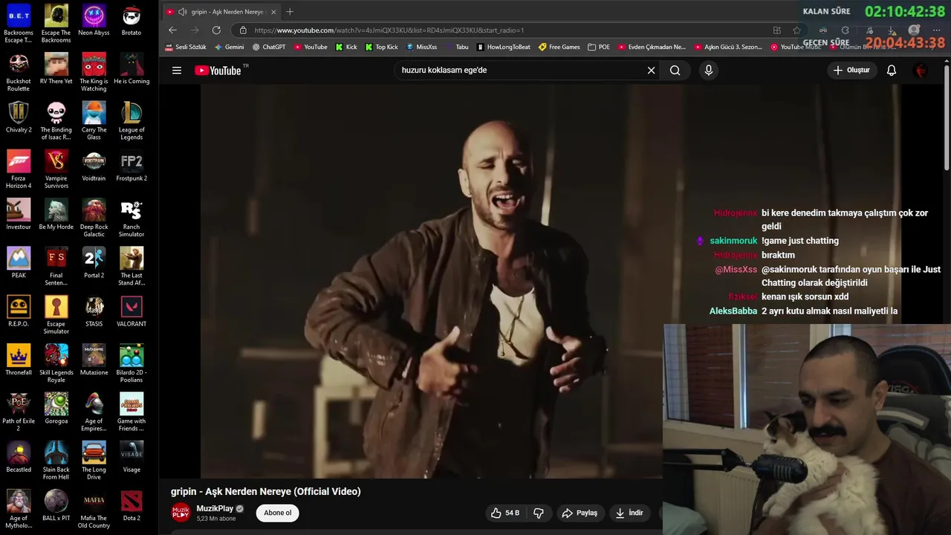This screenshot has height=535, width=951.
Task: Click the MuzikPlay channel name
Action: point(215,508)
